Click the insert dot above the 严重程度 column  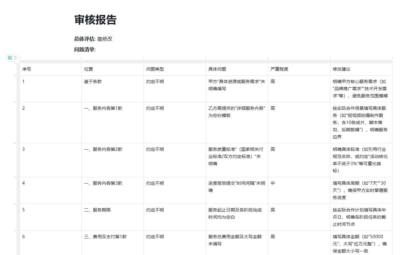point(268,58)
